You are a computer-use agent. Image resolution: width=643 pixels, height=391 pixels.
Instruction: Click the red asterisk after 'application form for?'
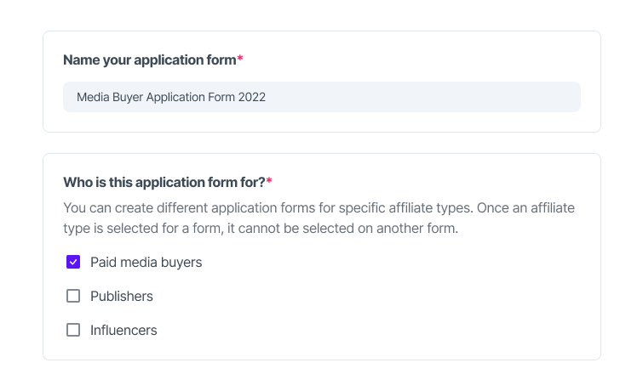269,181
